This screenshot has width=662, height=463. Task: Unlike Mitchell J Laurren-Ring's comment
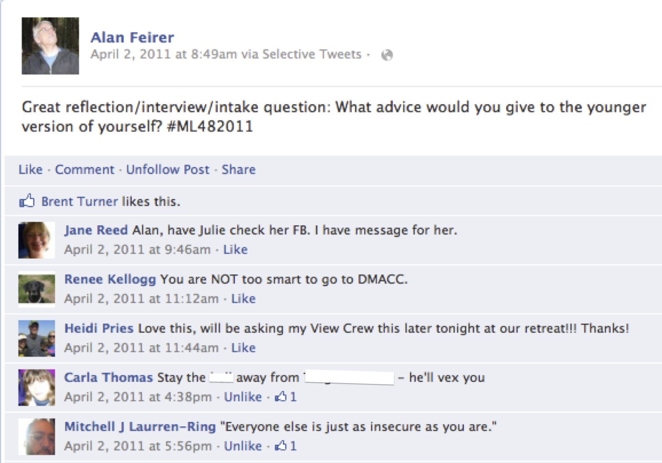coord(243,446)
